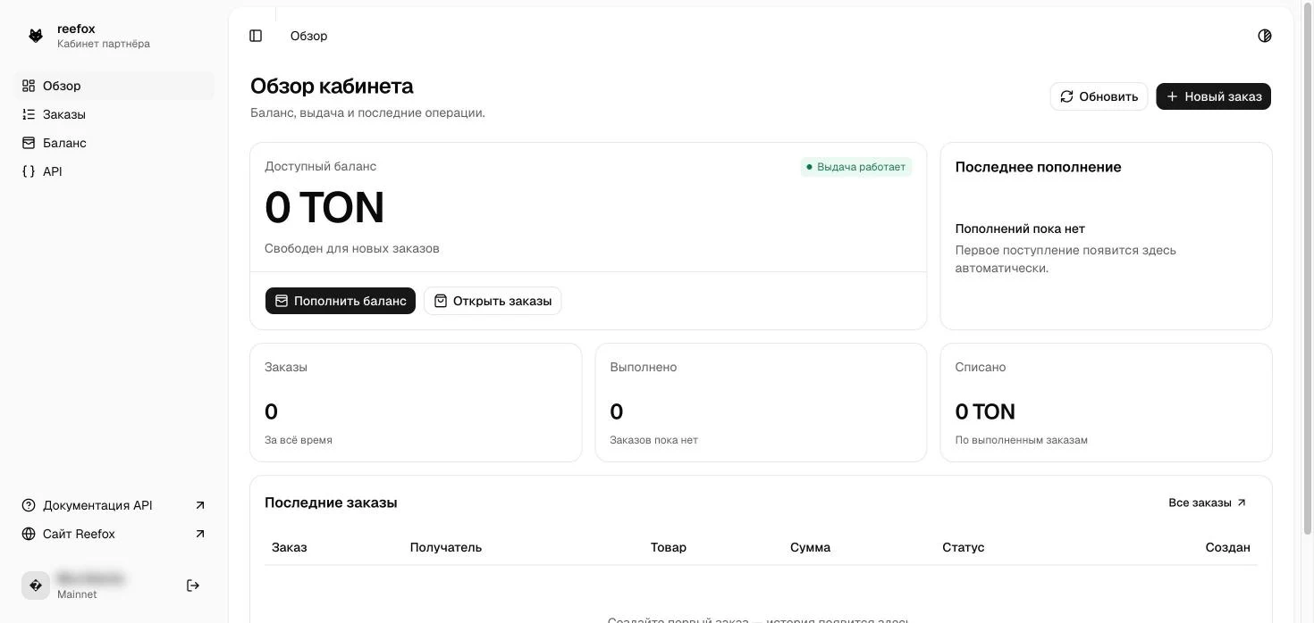Click Открыть заказы button
The height and width of the screenshot is (623, 1314).
coord(493,301)
